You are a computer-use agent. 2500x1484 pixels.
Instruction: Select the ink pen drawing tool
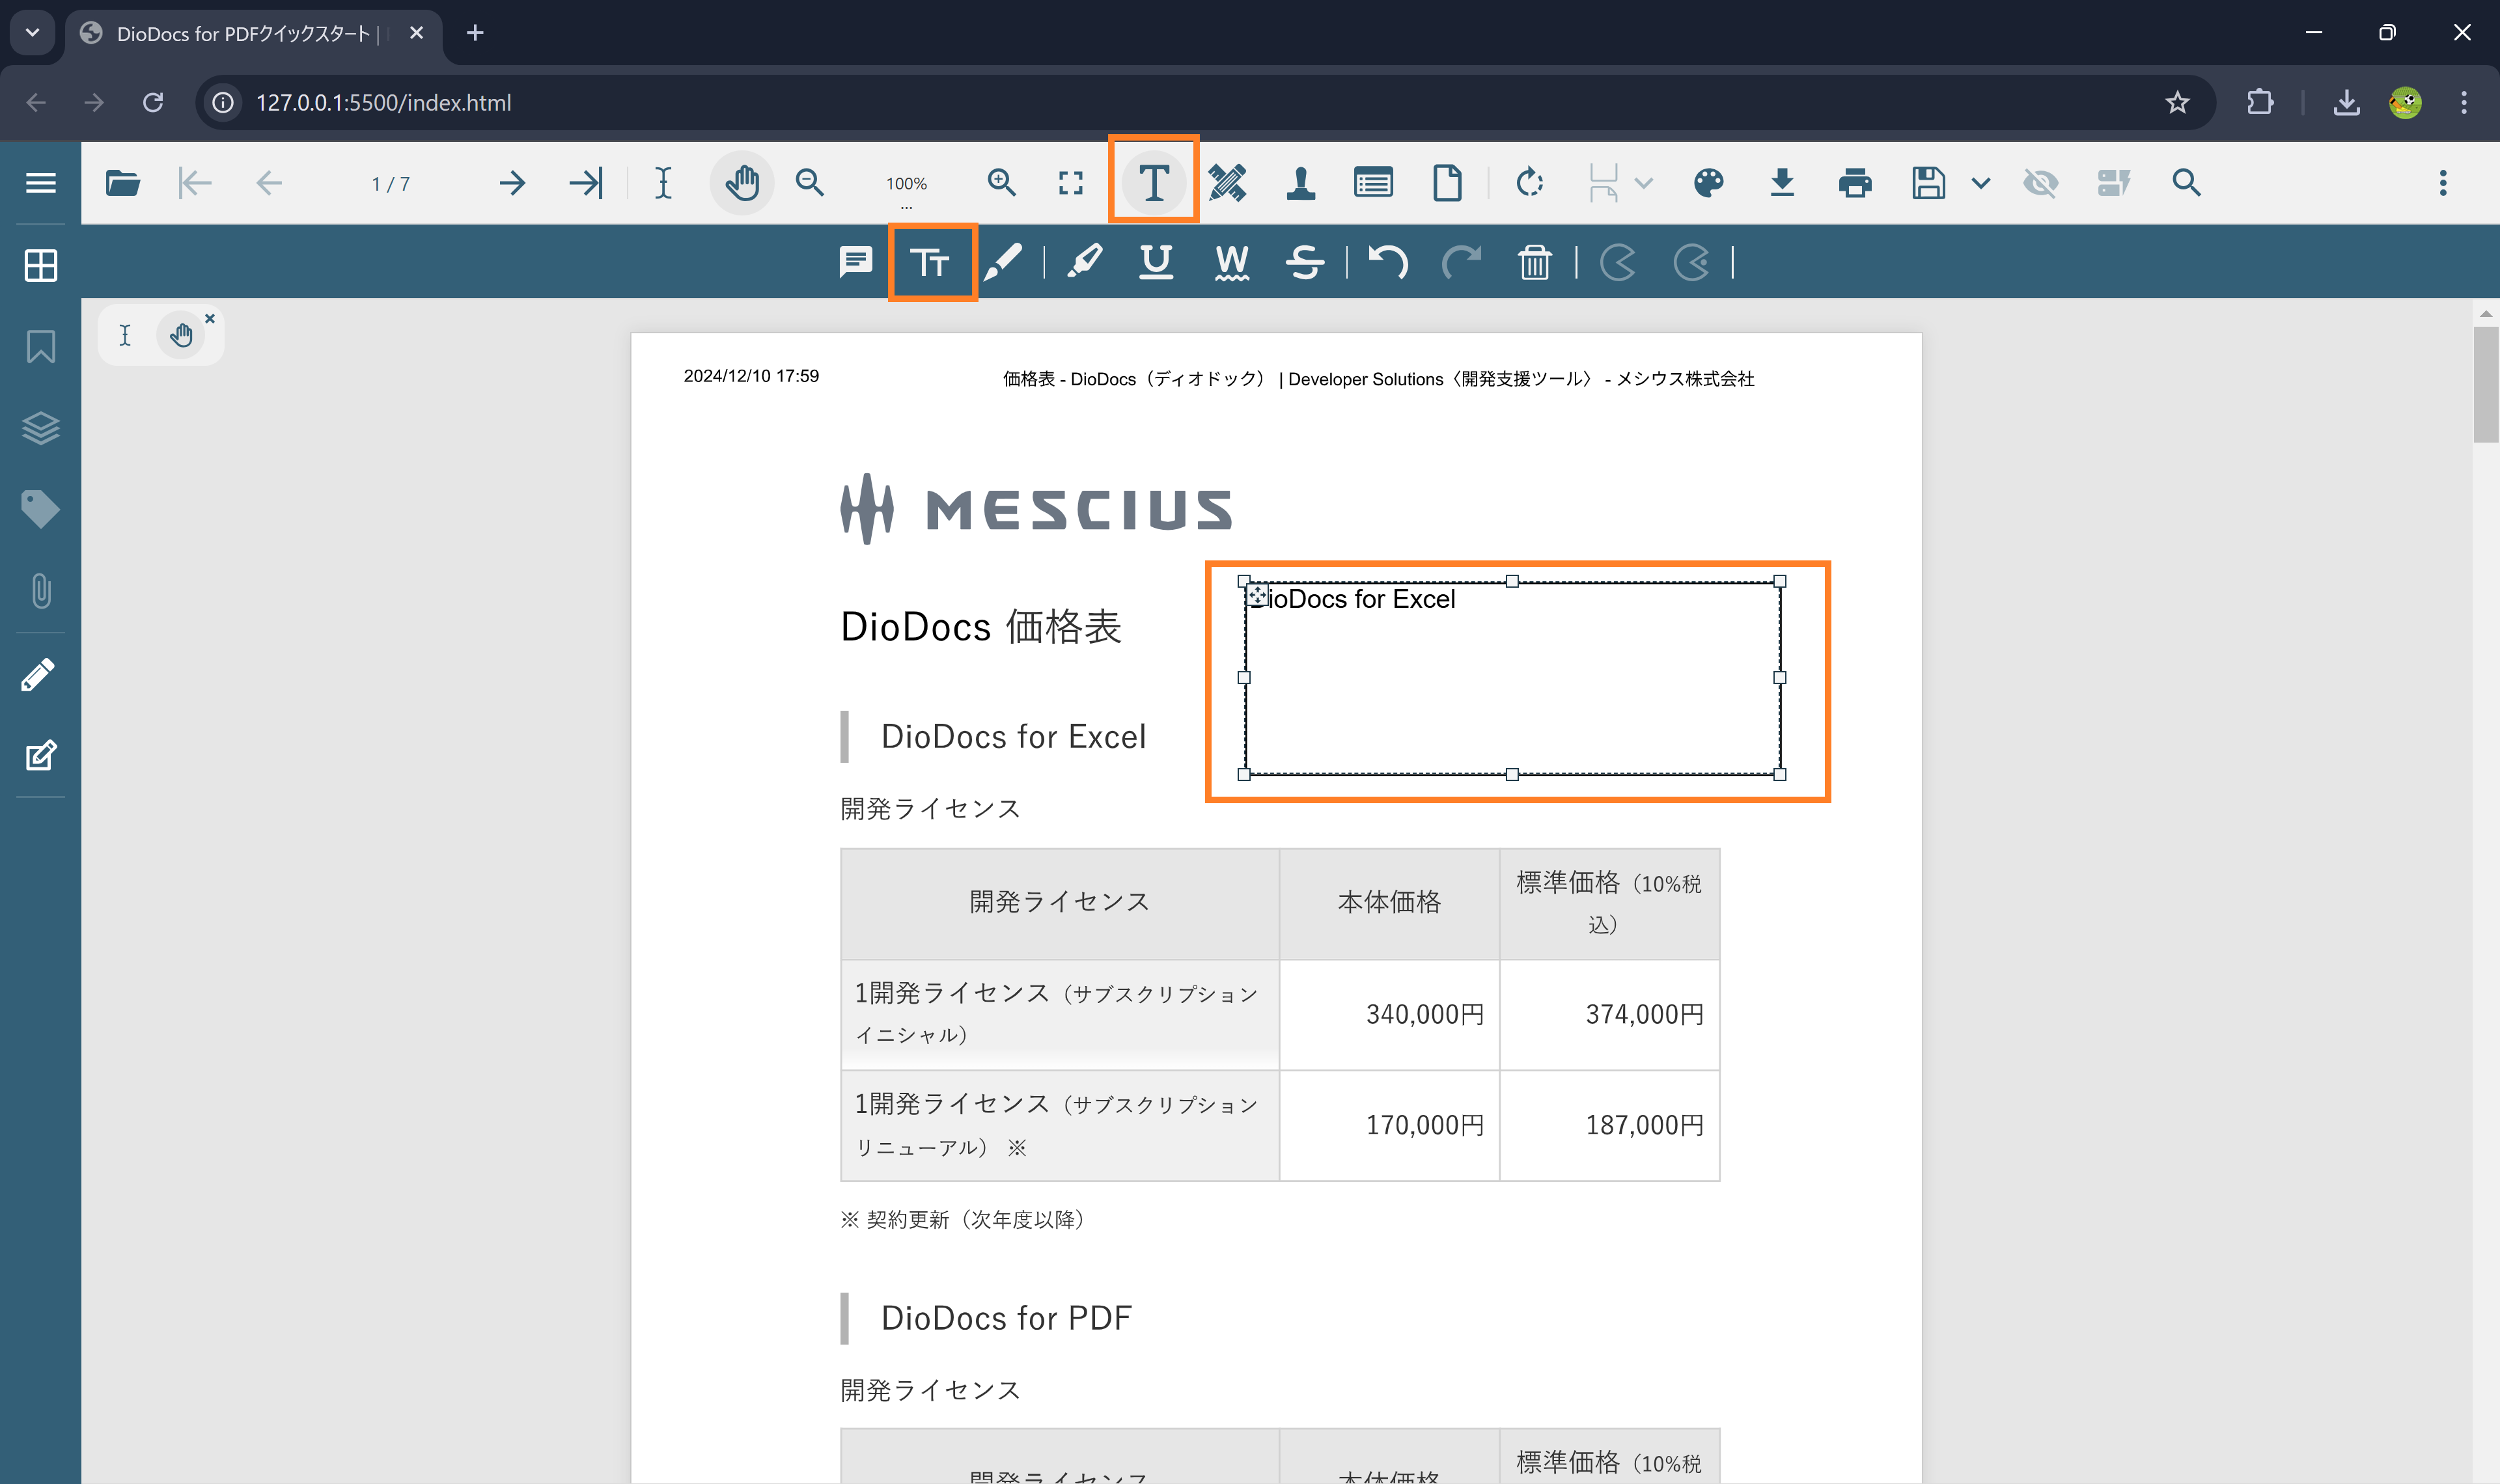pos(1003,263)
